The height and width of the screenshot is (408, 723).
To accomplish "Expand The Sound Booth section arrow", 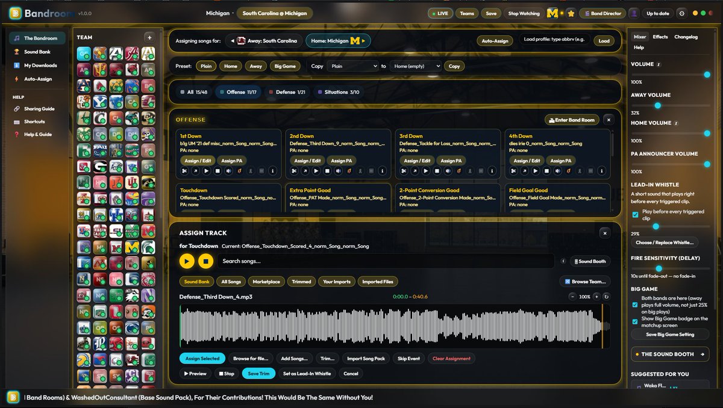I will 703,354.
